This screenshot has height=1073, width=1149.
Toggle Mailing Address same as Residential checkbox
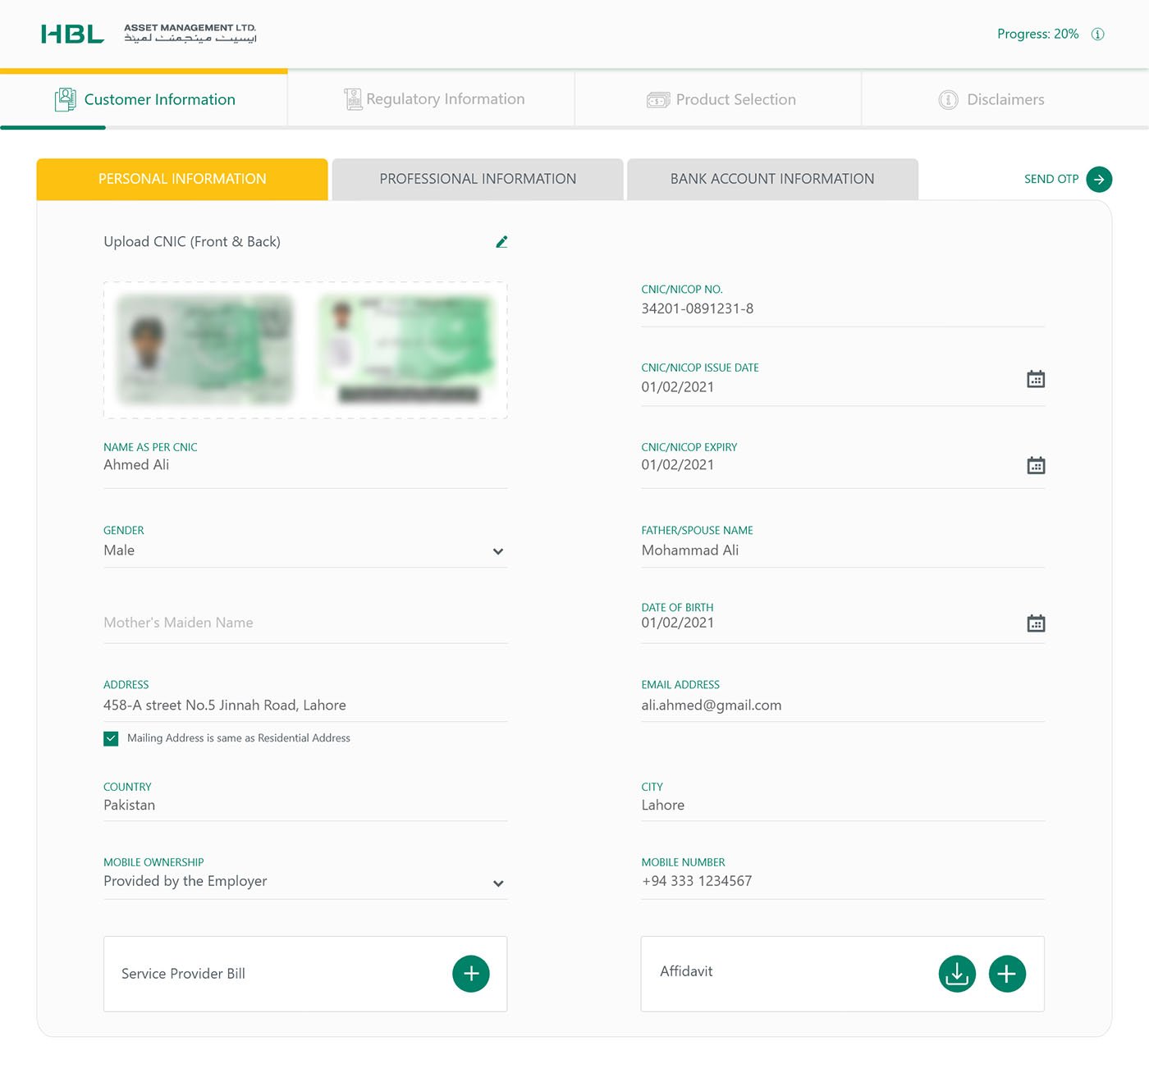111,738
